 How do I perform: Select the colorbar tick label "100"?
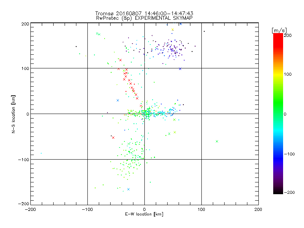pos(288,74)
